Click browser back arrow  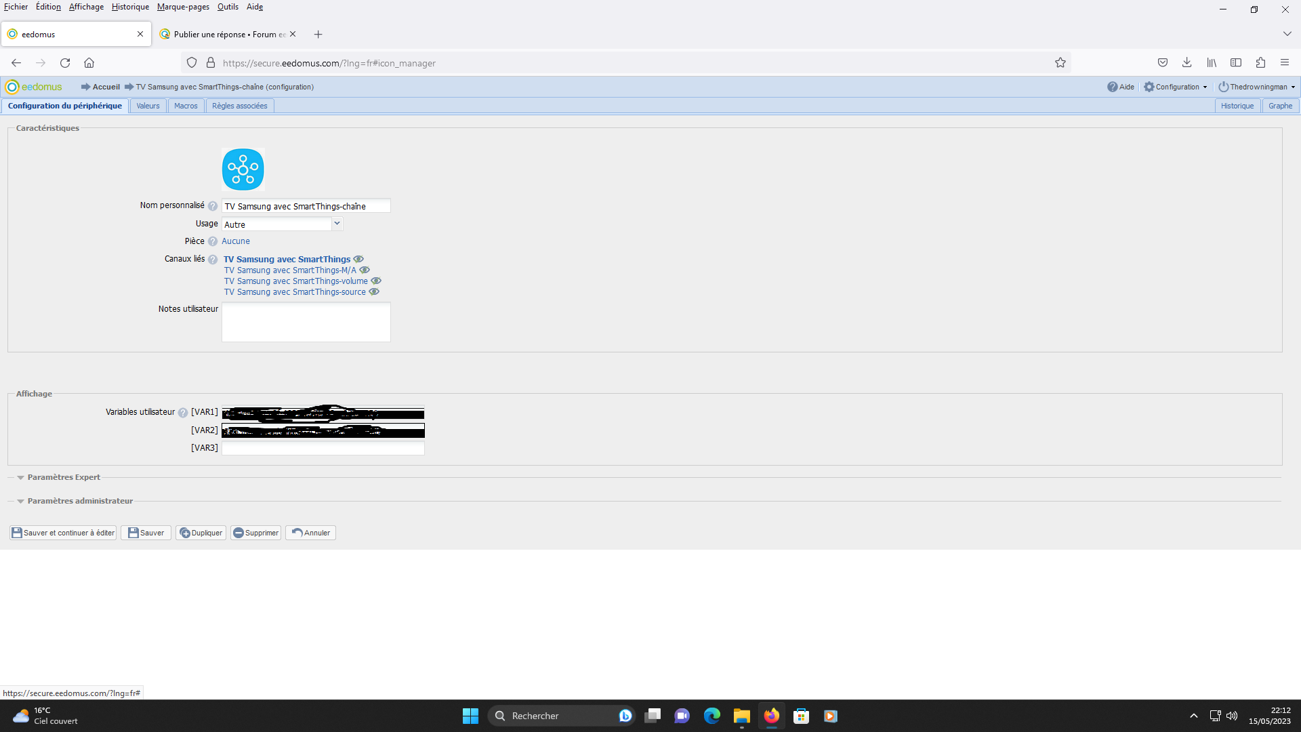point(16,62)
